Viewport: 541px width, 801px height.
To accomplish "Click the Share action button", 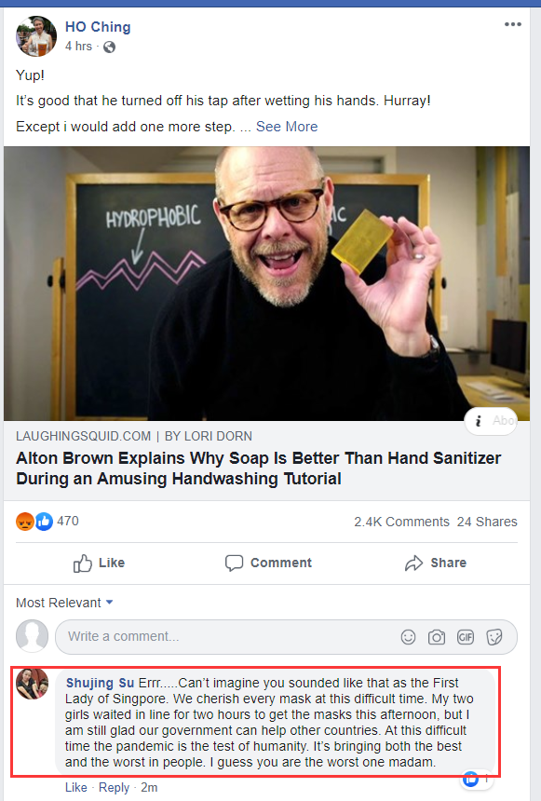I will point(436,563).
